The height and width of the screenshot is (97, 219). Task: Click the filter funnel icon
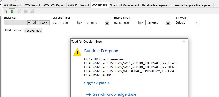pyautogui.click(x=6, y=12)
